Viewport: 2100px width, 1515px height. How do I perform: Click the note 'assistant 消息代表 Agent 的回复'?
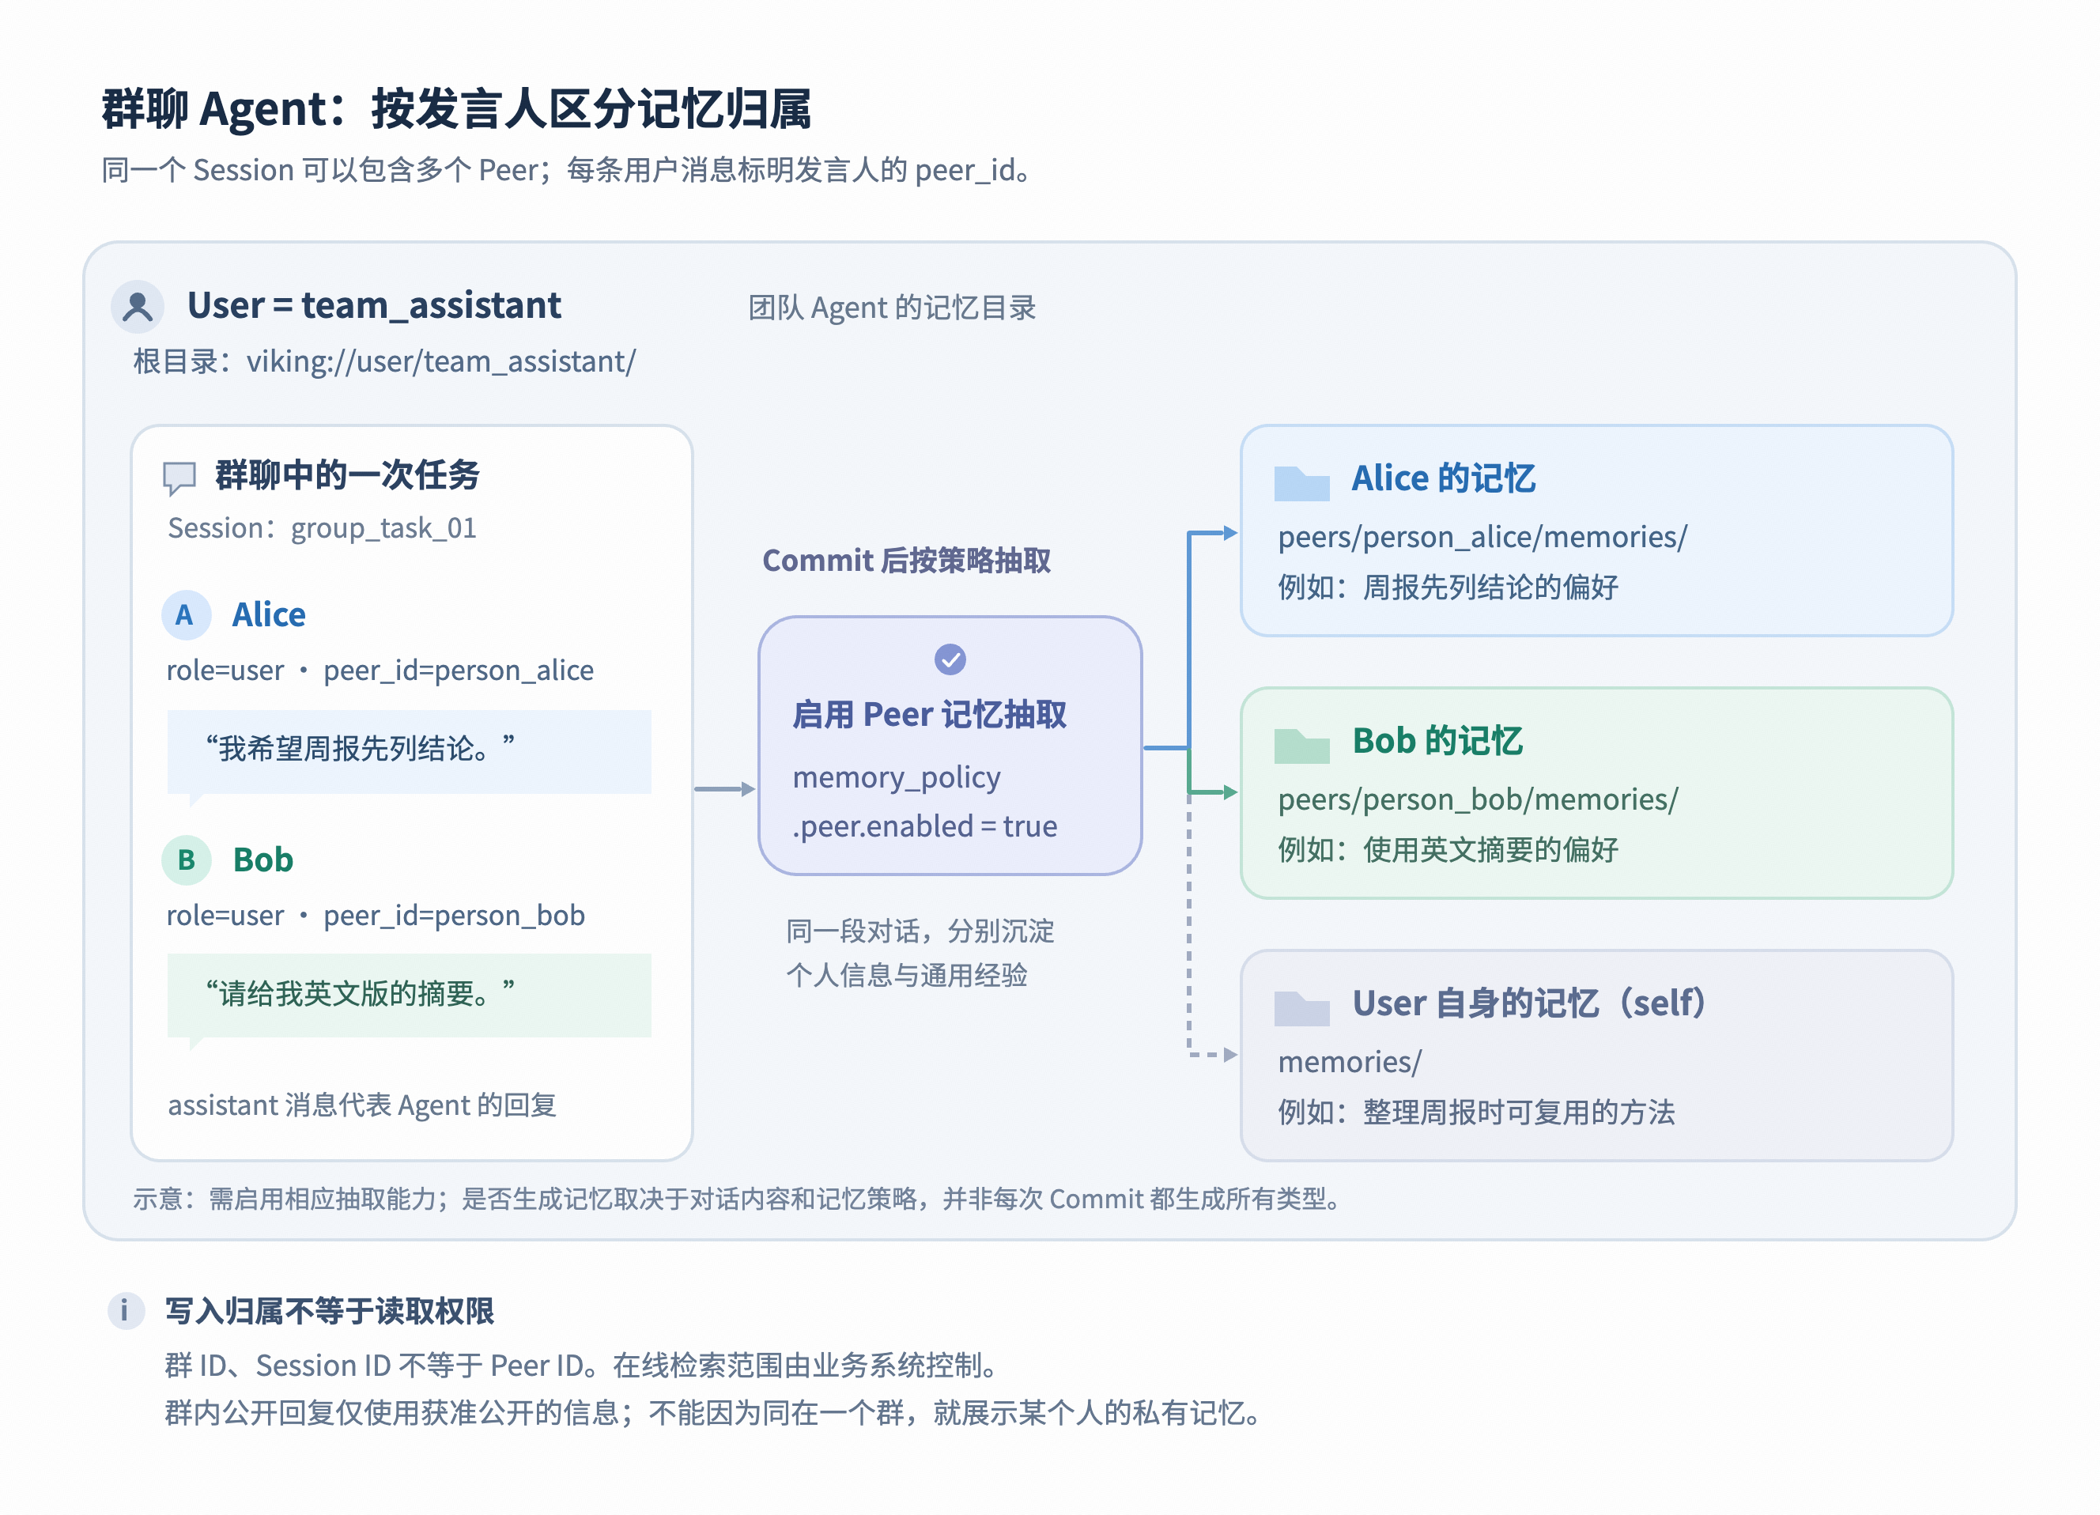click(x=362, y=1105)
